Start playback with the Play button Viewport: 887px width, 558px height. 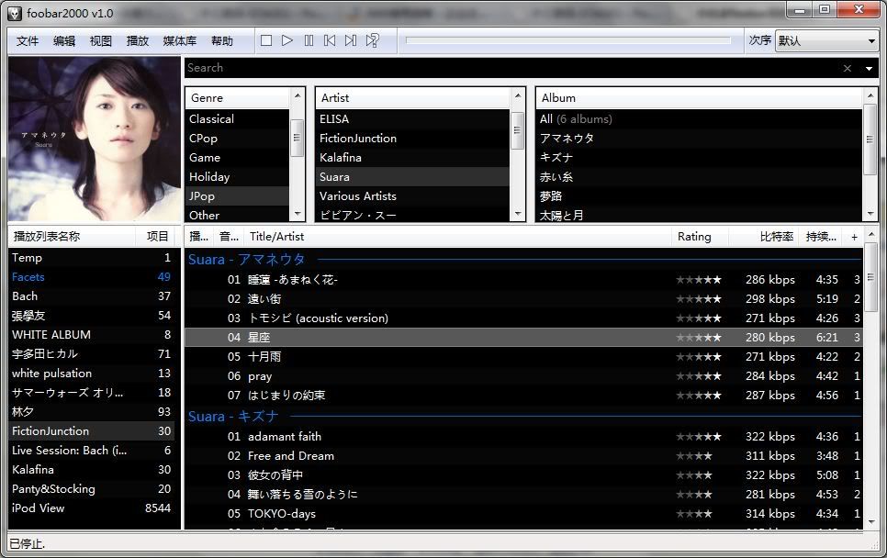point(287,40)
